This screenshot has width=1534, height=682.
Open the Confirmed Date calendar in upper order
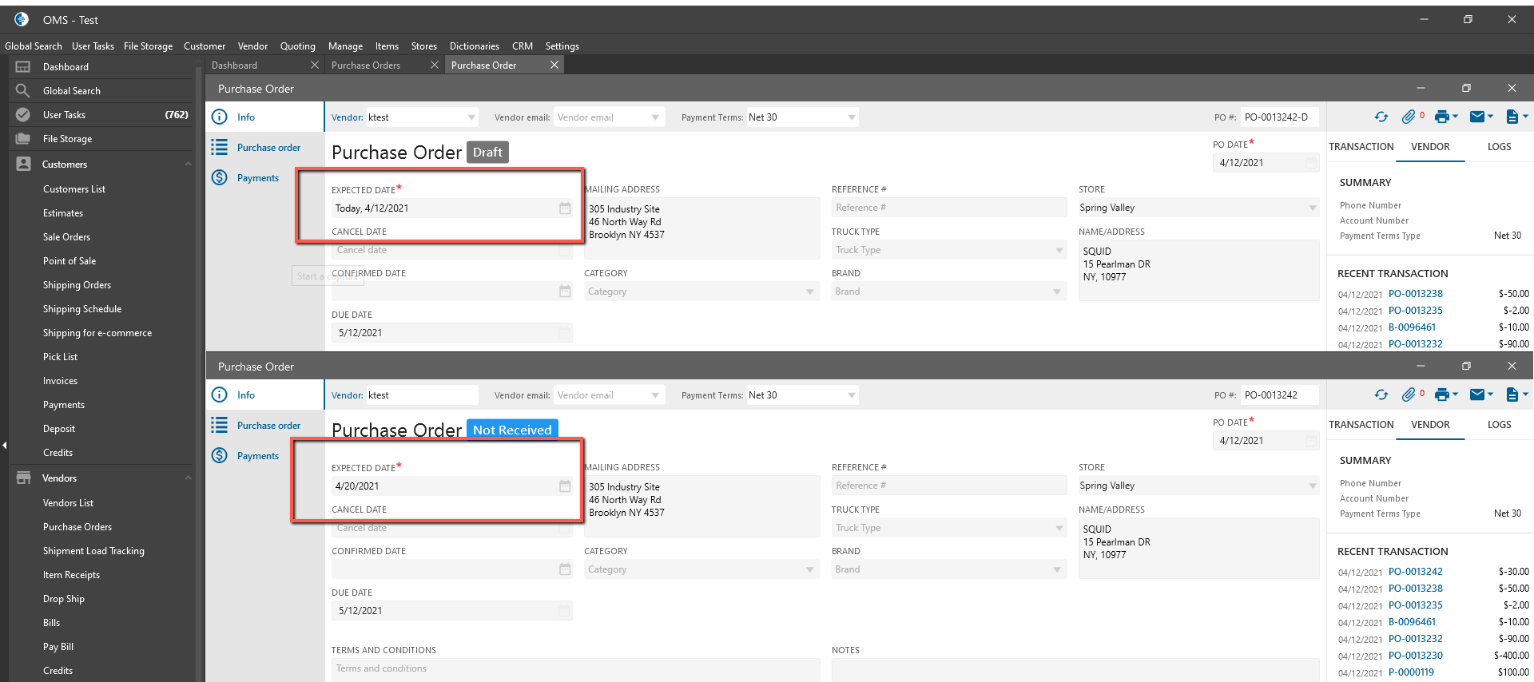coord(565,291)
